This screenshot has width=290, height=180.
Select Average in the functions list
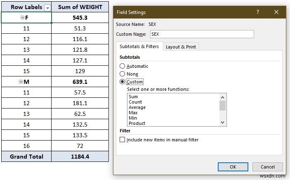[x=137, y=107]
